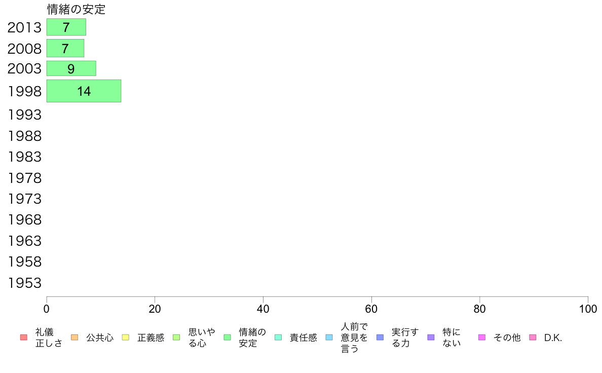602x373 pixels.
Task: Click the D.K. legend text label
Action: click(x=553, y=338)
